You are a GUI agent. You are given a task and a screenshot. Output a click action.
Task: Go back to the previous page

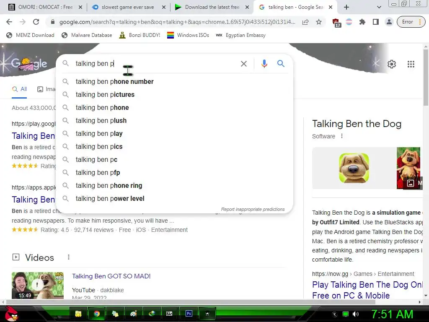[9, 22]
